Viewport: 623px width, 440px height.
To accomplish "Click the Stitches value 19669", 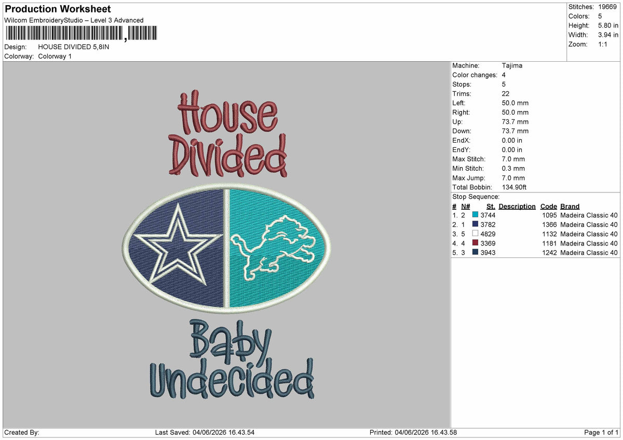I will (x=608, y=7).
